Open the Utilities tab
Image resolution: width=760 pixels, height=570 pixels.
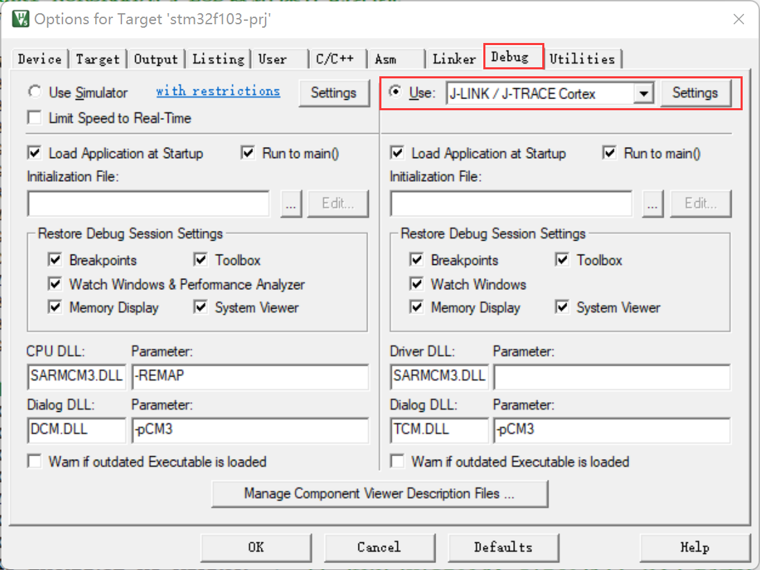(582, 59)
